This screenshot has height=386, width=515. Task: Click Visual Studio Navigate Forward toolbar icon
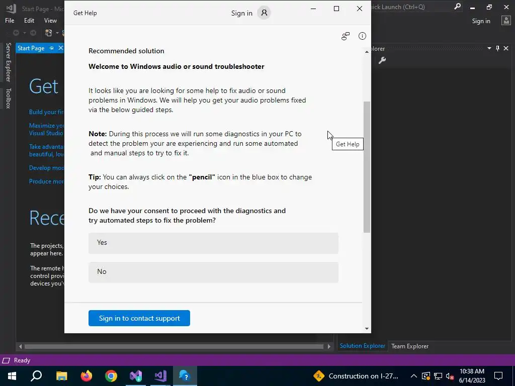[x=33, y=33]
